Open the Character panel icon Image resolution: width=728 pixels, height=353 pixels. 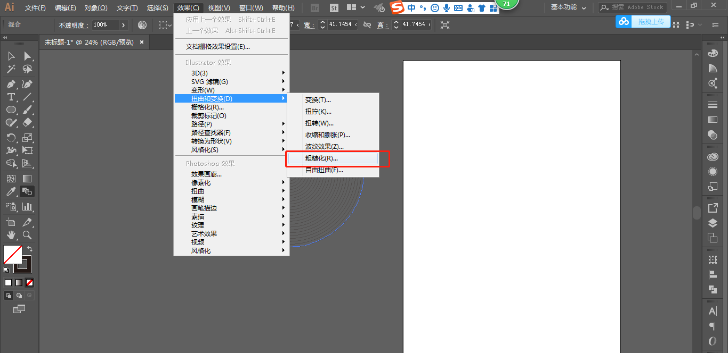pyautogui.click(x=713, y=311)
